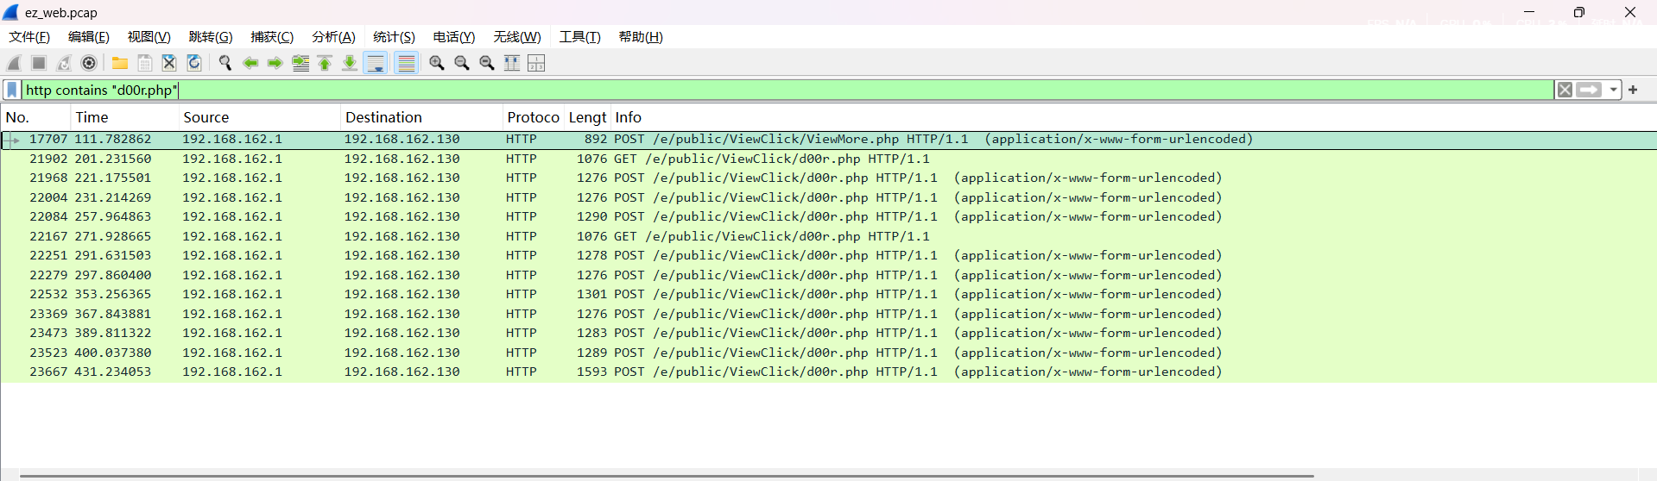Image resolution: width=1657 pixels, height=481 pixels.
Task: Click the open capture file folder icon
Action: [120, 63]
